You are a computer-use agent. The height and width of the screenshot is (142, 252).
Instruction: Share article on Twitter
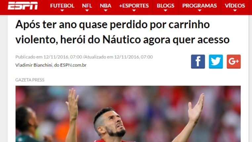(x=216, y=62)
